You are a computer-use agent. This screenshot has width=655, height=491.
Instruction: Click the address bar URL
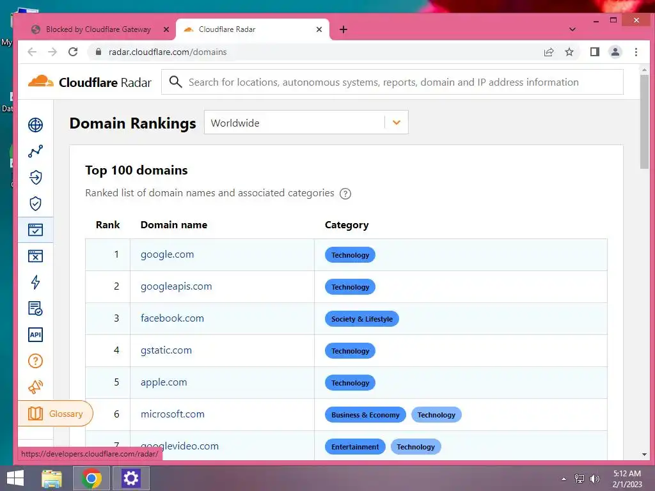tap(168, 52)
